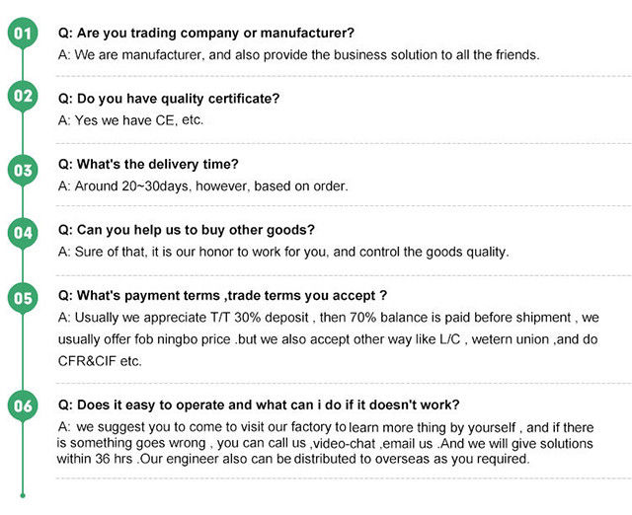The width and height of the screenshot is (632, 515).
Task: Select the 03 circle badge
Action: (22, 170)
